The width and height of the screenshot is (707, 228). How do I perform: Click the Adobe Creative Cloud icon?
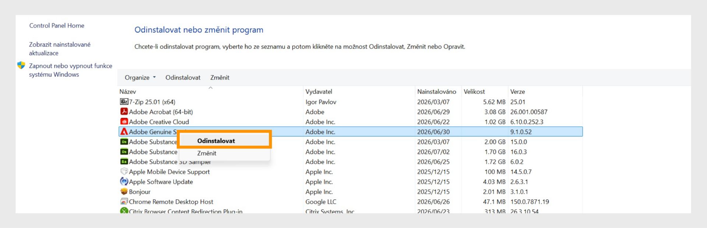124,122
